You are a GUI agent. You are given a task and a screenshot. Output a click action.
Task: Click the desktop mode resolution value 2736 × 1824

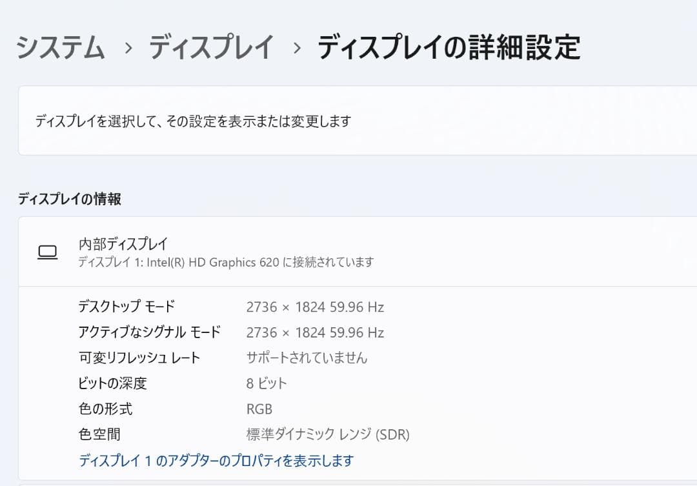click(x=313, y=306)
